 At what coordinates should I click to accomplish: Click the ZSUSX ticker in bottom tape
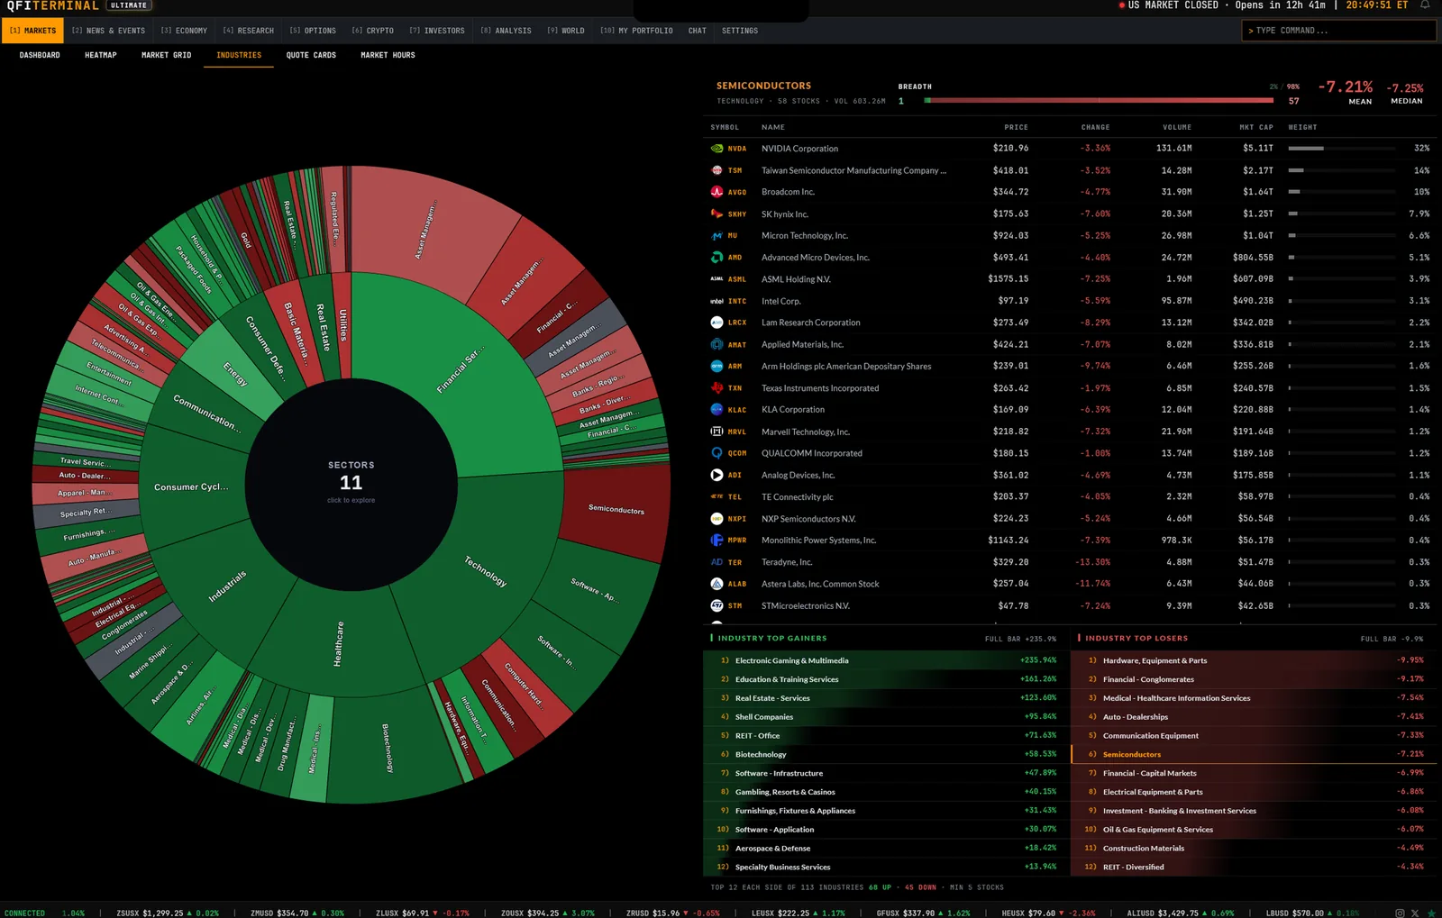coord(168,913)
